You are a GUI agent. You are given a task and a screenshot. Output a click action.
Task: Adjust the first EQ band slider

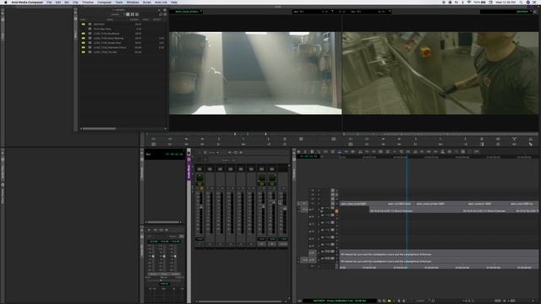153,256
